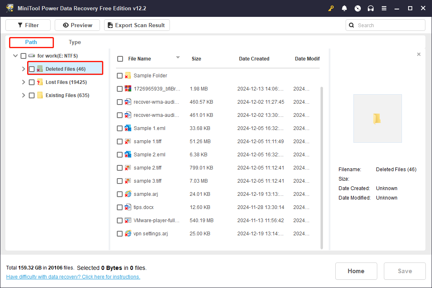Toggle the select-all File Name checkbox
The width and height of the screenshot is (432, 288).
pos(120,59)
